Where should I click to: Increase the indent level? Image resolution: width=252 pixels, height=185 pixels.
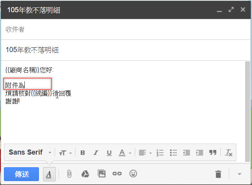point(199,153)
